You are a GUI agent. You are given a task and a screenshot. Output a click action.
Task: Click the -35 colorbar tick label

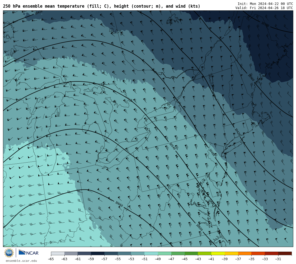(251, 259)
